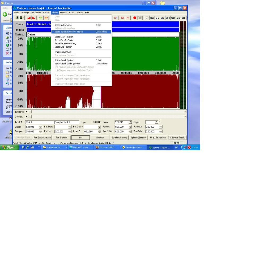Click the Windows Start button
The height and width of the screenshot is (269, 272).
click(9, 147)
